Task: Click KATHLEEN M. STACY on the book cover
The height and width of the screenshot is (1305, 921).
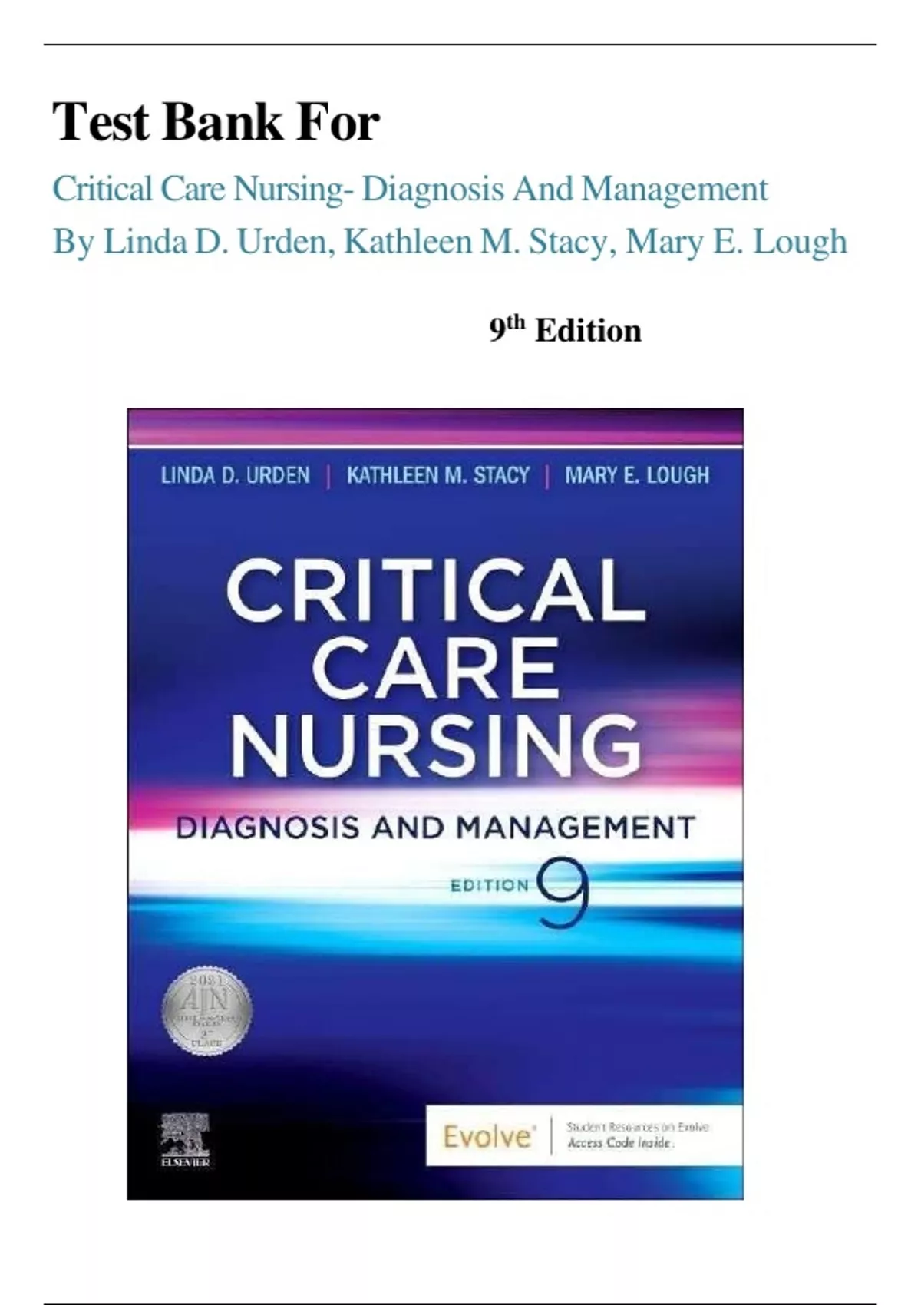Action: coord(437,476)
